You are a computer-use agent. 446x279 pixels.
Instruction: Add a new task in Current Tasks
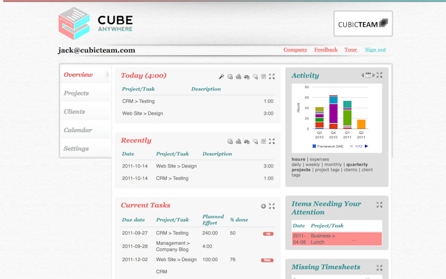[263, 206]
